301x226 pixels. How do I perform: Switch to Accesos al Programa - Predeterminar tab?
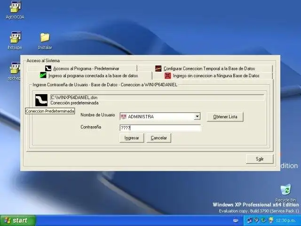click(x=82, y=68)
